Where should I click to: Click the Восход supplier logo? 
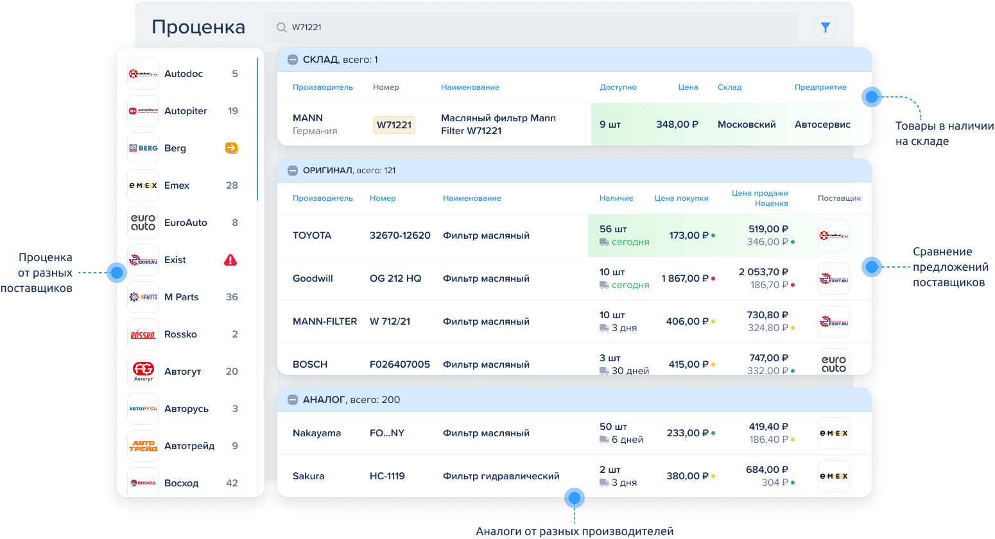point(143,483)
